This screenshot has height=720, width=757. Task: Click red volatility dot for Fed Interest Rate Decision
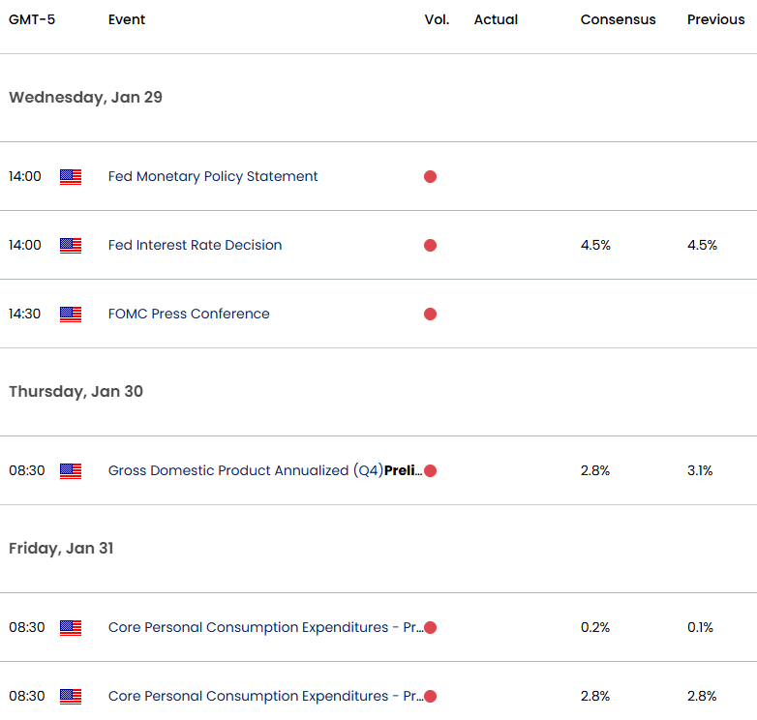(x=430, y=245)
